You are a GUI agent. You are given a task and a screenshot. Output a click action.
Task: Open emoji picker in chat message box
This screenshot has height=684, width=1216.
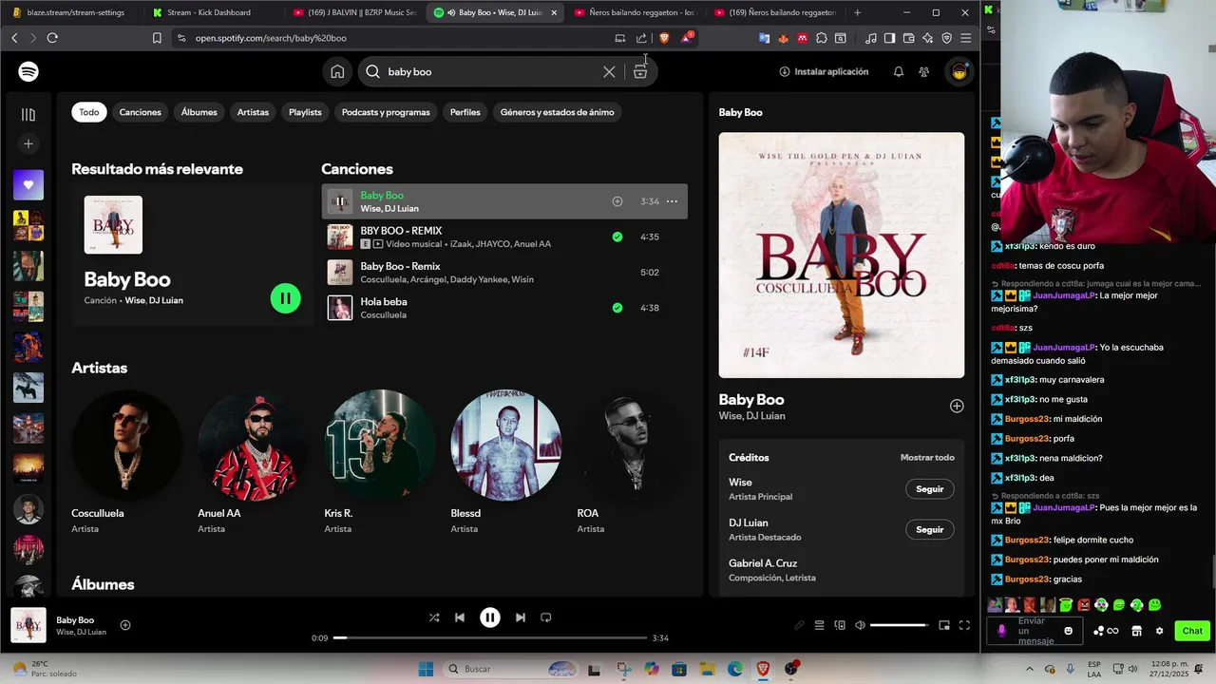(x=1069, y=631)
